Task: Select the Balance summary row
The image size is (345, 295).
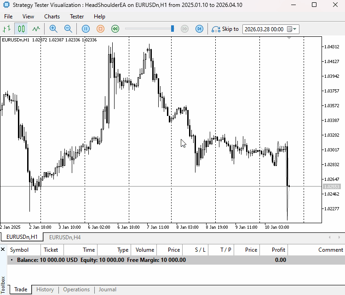Action: (176, 260)
